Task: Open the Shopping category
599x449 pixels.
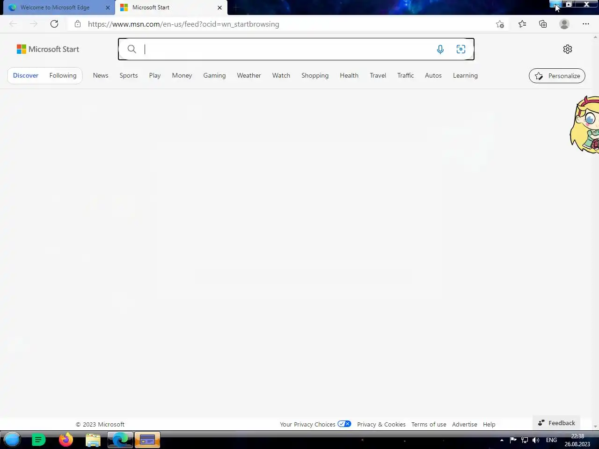Action: (315, 75)
